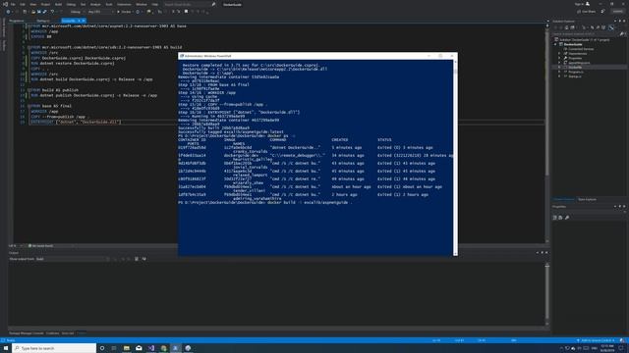This screenshot has width=629, height=353.
Task: Click the Windows taskbar search box
Action: coord(55,348)
